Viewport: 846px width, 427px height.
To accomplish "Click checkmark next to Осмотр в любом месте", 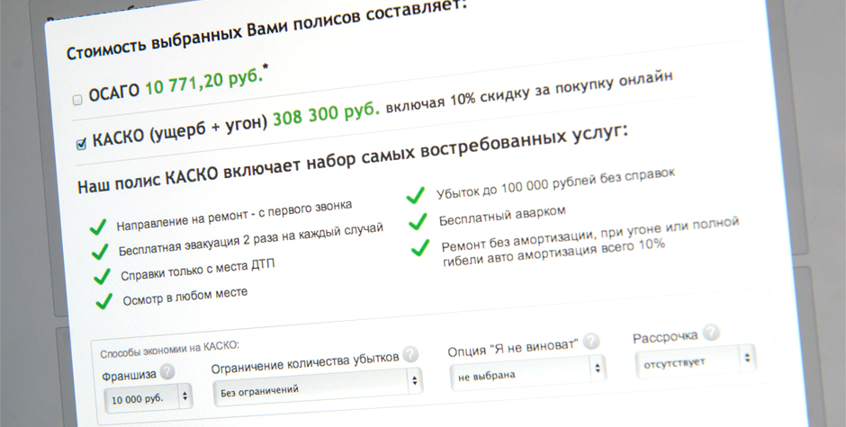I will pyautogui.click(x=103, y=300).
